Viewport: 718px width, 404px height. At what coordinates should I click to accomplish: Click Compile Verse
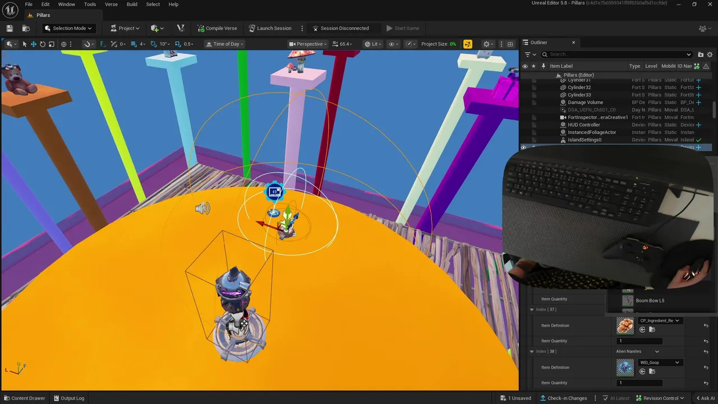(217, 28)
